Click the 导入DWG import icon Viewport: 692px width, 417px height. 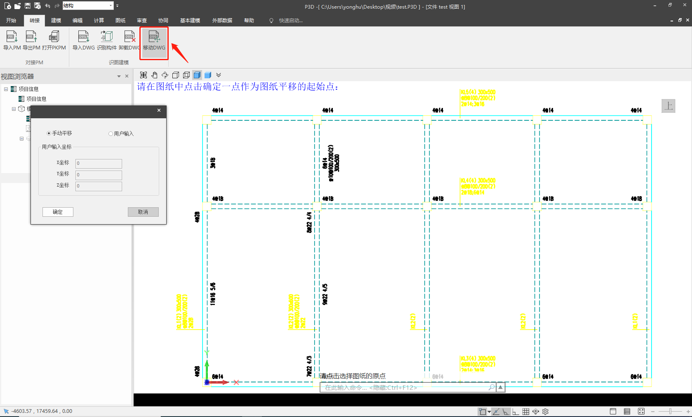pyautogui.click(x=83, y=37)
